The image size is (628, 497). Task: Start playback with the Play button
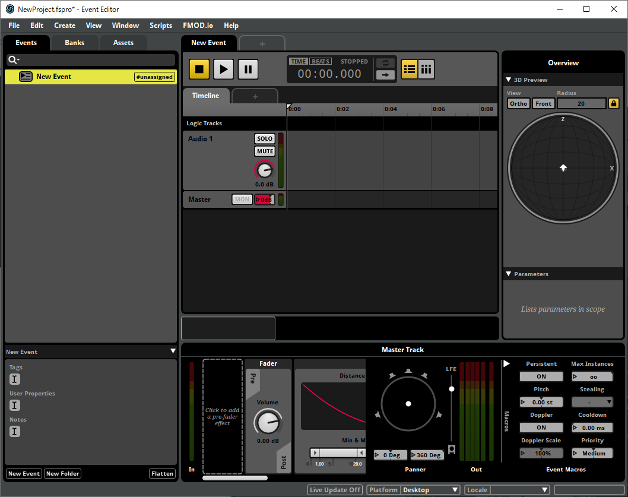(224, 69)
